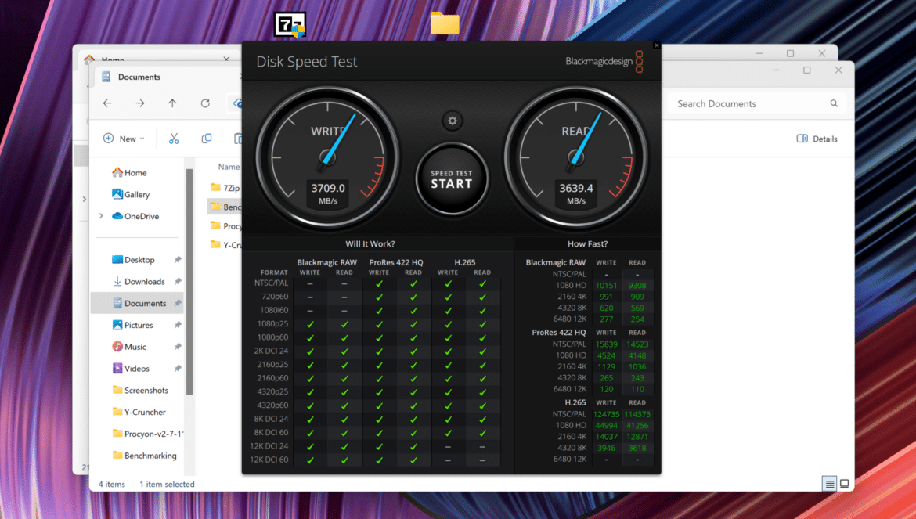
Task: Open Desktop in the sidebar
Action: pyautogui.click(x=133, y=260)
